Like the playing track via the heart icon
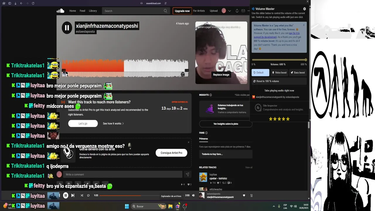 244,195
